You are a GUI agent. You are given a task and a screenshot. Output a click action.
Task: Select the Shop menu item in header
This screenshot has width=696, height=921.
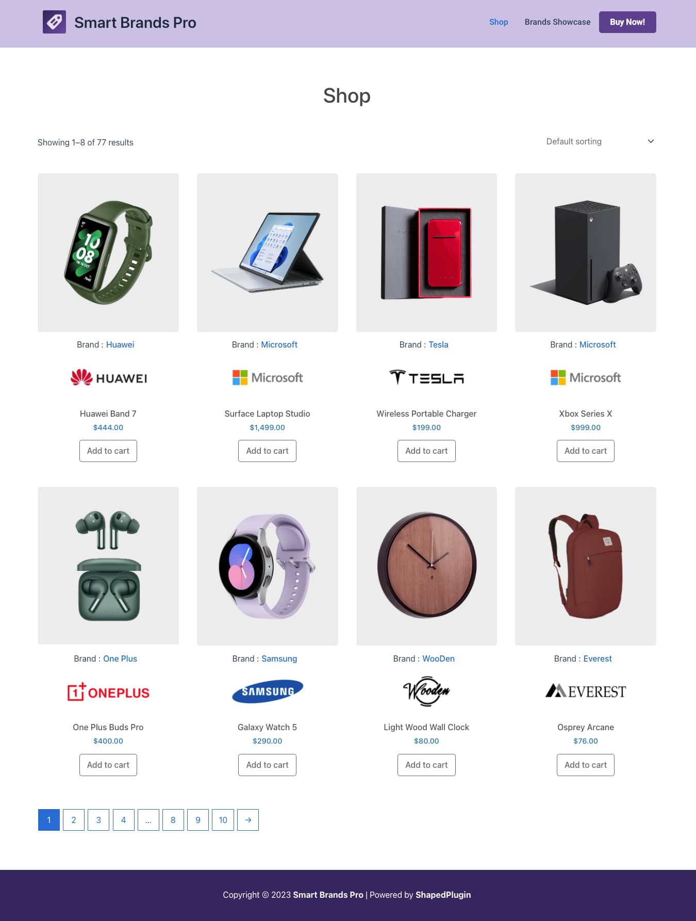click(499, 22)
